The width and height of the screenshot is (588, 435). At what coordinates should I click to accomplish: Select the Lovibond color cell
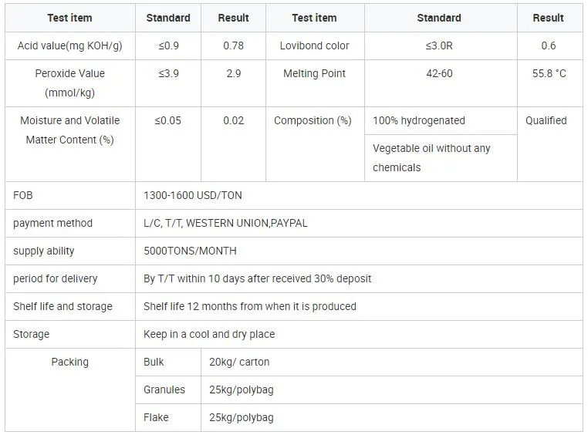click(314, 46)
